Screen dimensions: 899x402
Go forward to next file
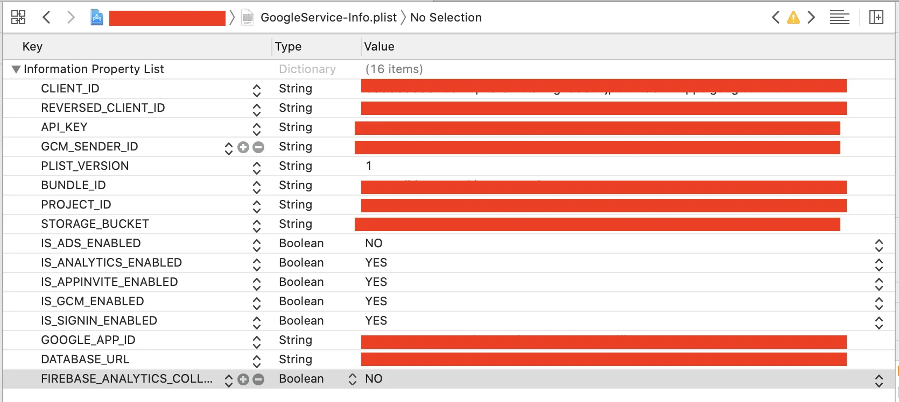tap(71, 17)
